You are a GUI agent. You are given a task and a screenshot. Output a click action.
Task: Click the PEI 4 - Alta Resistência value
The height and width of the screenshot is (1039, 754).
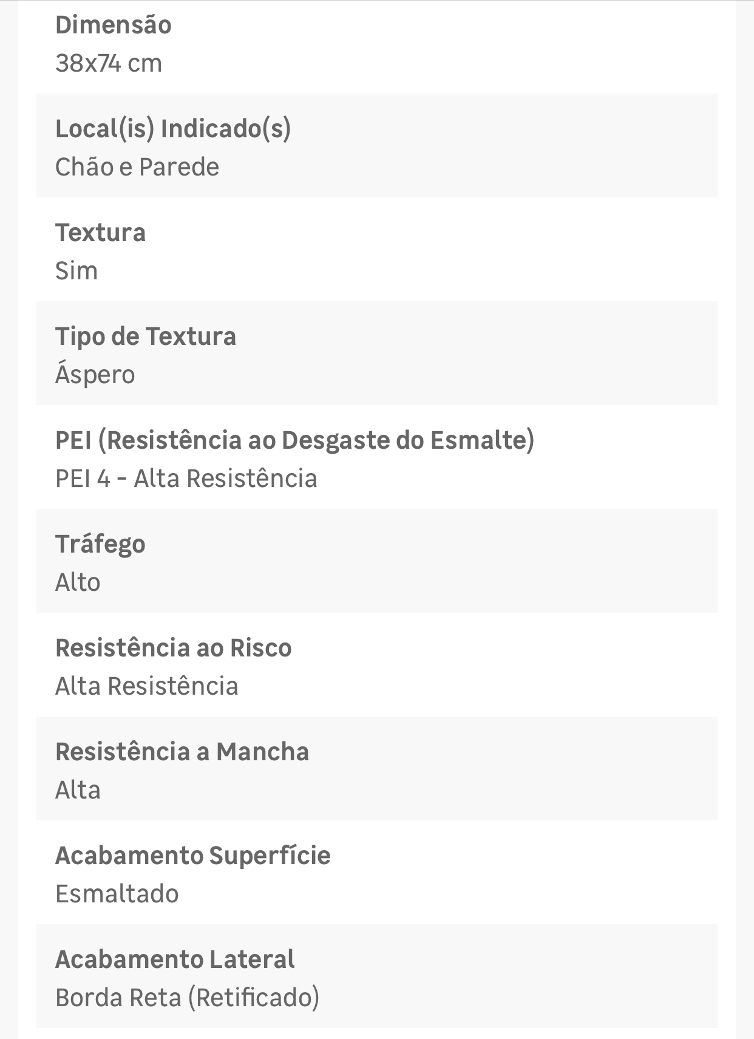coord(186,479)
